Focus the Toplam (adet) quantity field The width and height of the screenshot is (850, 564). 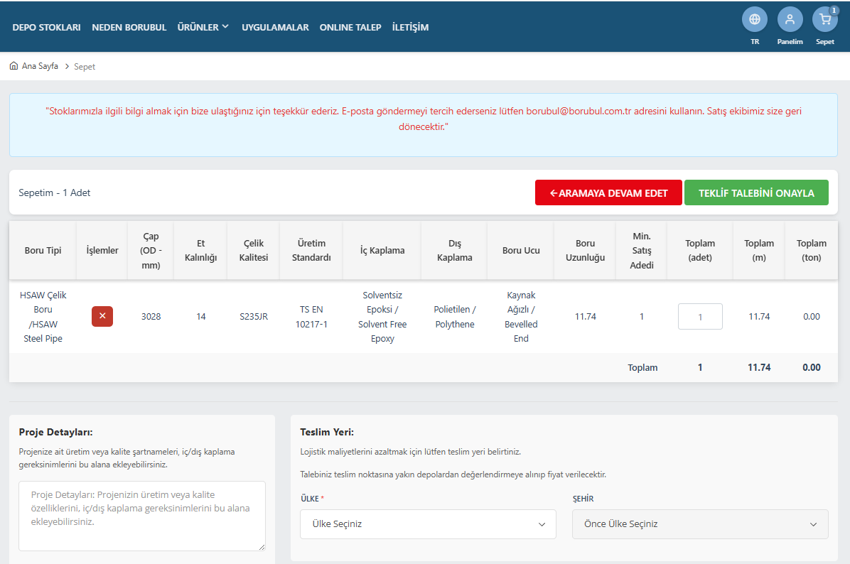(700, 316)
